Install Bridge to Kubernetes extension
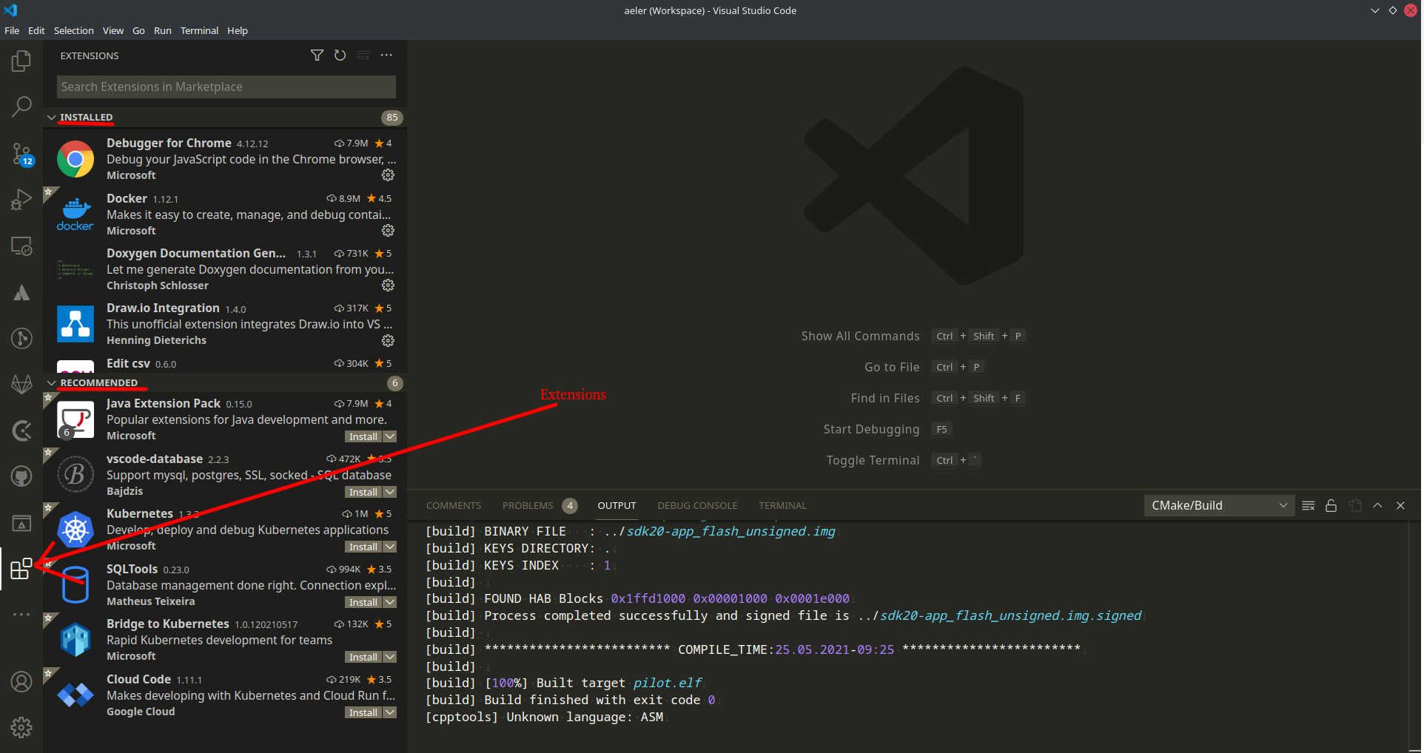 [x=363, y=658]
